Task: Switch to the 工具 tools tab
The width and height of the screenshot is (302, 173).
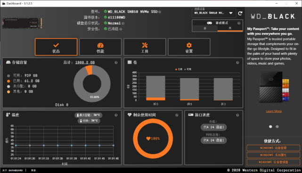Action: click(x=145, y=47)
